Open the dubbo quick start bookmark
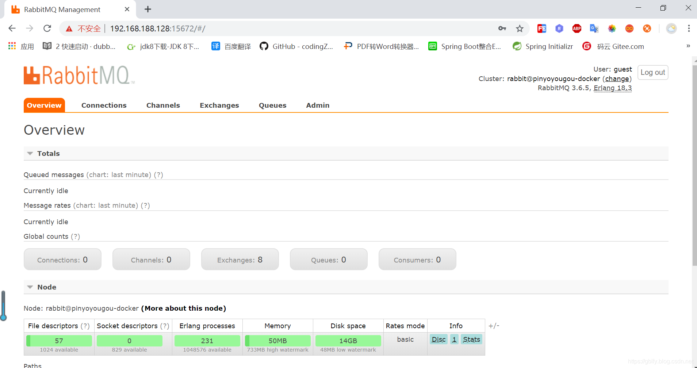697x368 pixels. (79, 46)
